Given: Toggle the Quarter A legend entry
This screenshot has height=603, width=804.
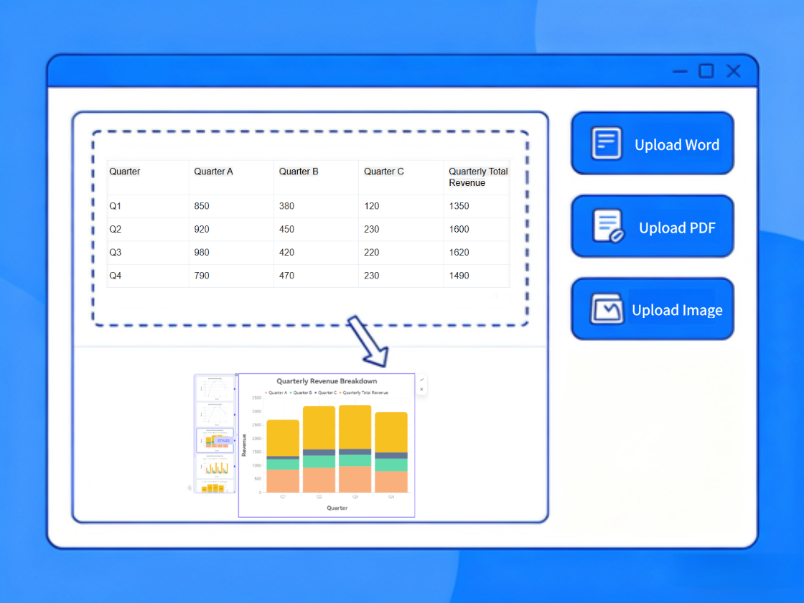Looking at the screenshot, I should click(276, 393).
